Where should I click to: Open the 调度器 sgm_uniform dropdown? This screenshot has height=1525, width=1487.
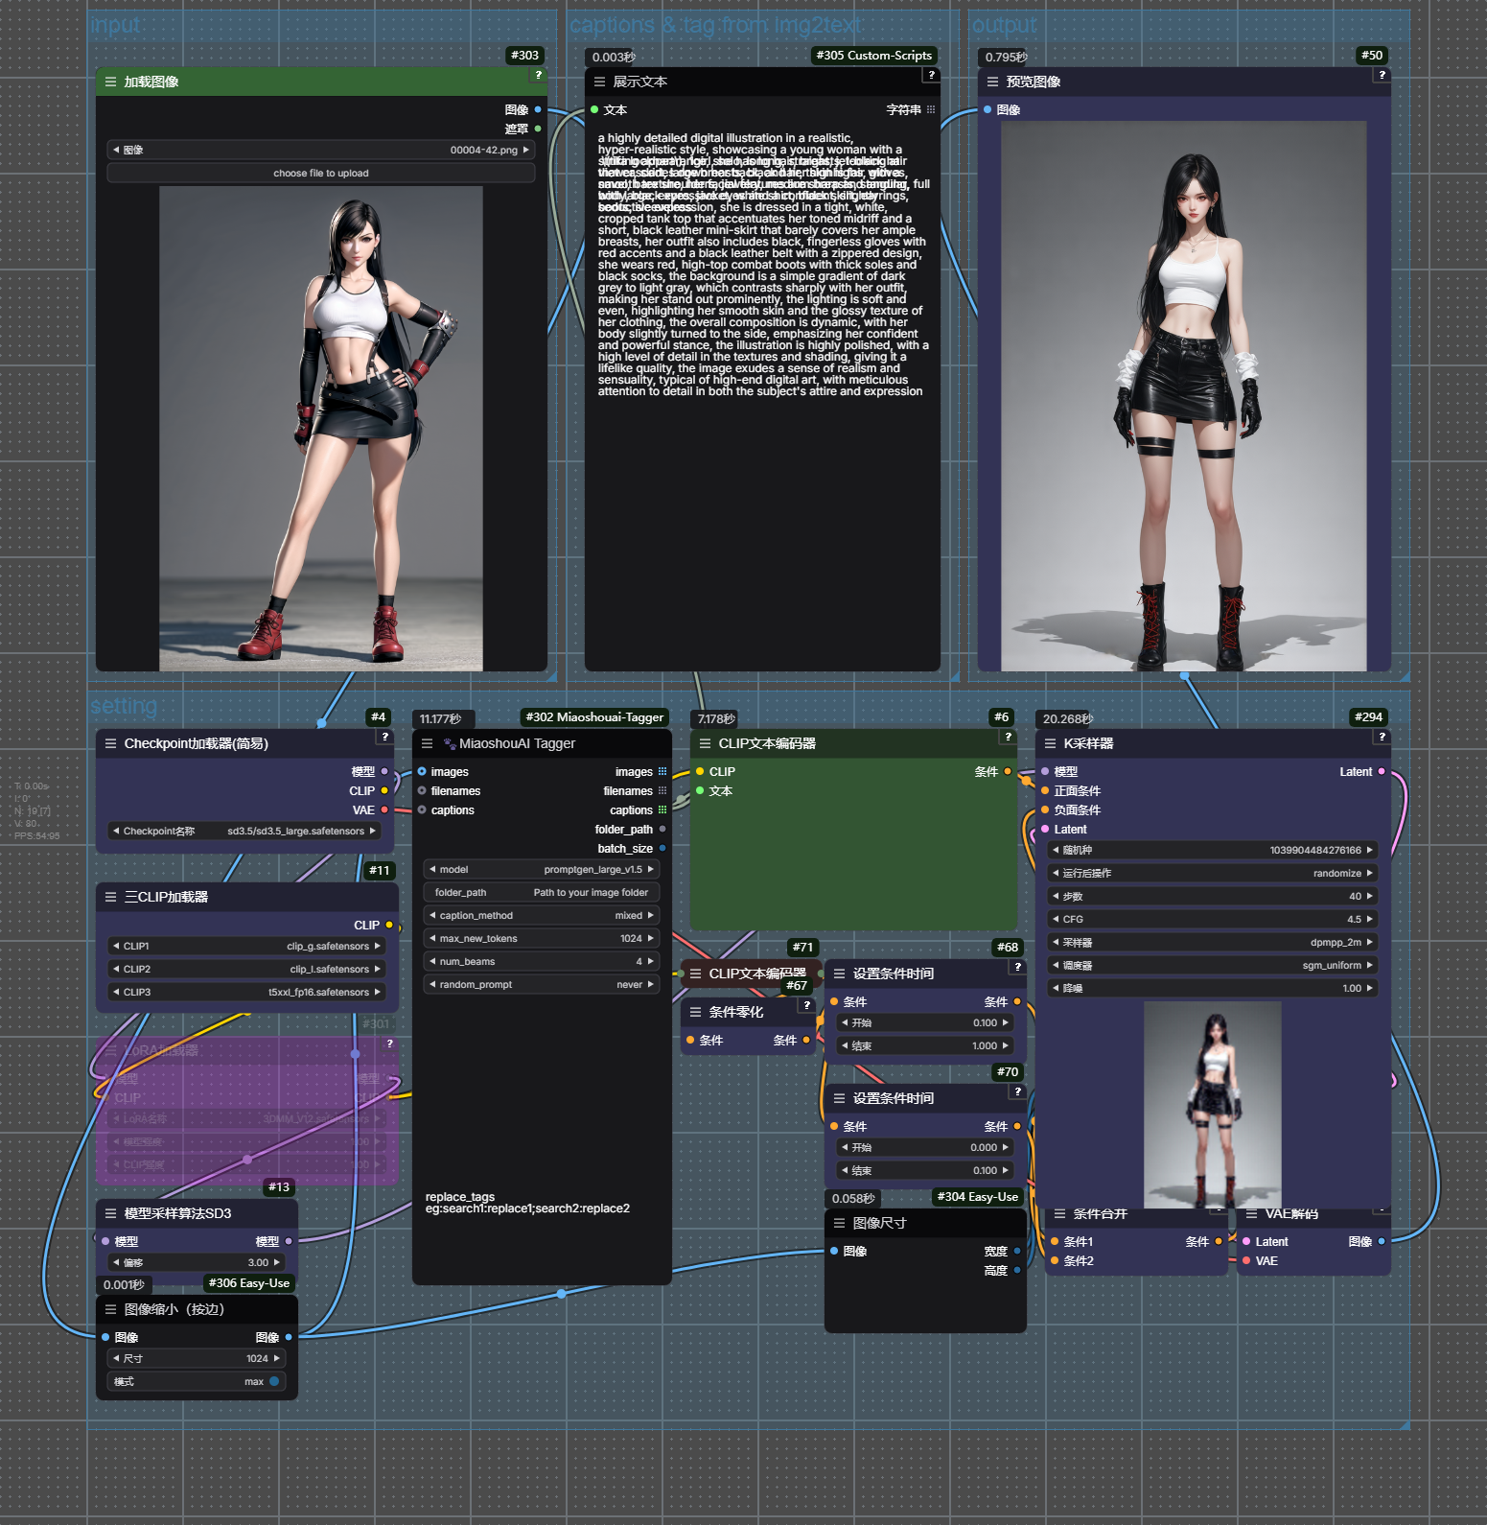(x=1213, y=966)
